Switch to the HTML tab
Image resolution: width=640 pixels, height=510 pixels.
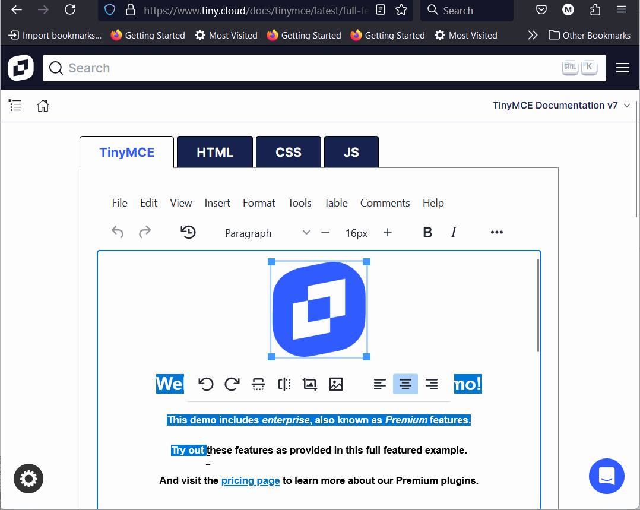214,153
